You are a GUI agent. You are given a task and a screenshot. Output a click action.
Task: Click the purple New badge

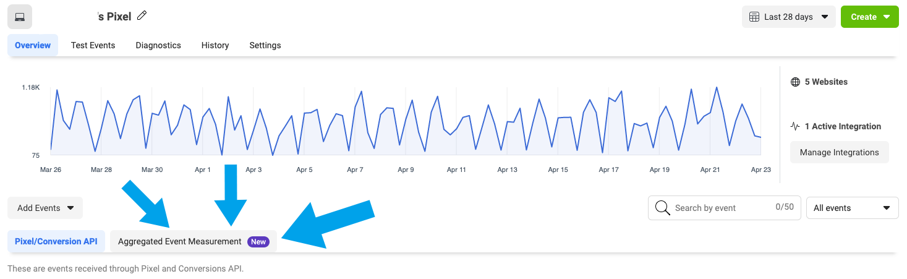[x=258, y=242]
